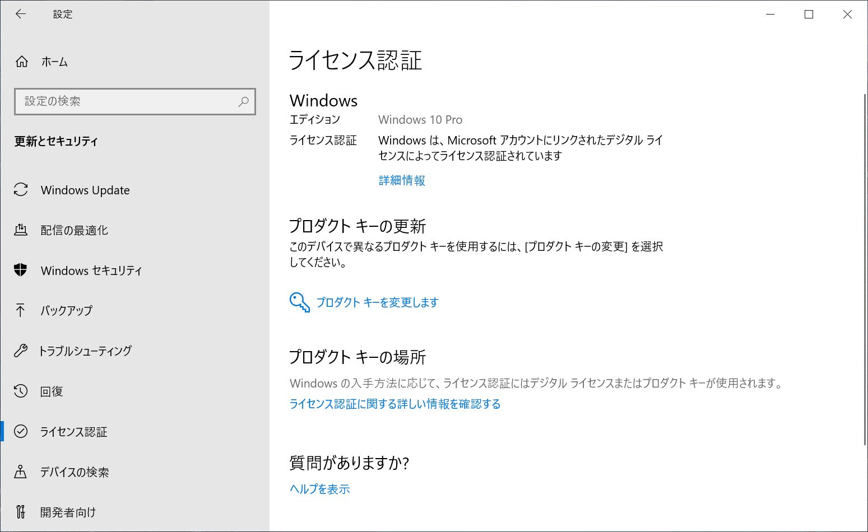Click the product key icon
Screen dimensions: 868x532
tap(300, 302)
